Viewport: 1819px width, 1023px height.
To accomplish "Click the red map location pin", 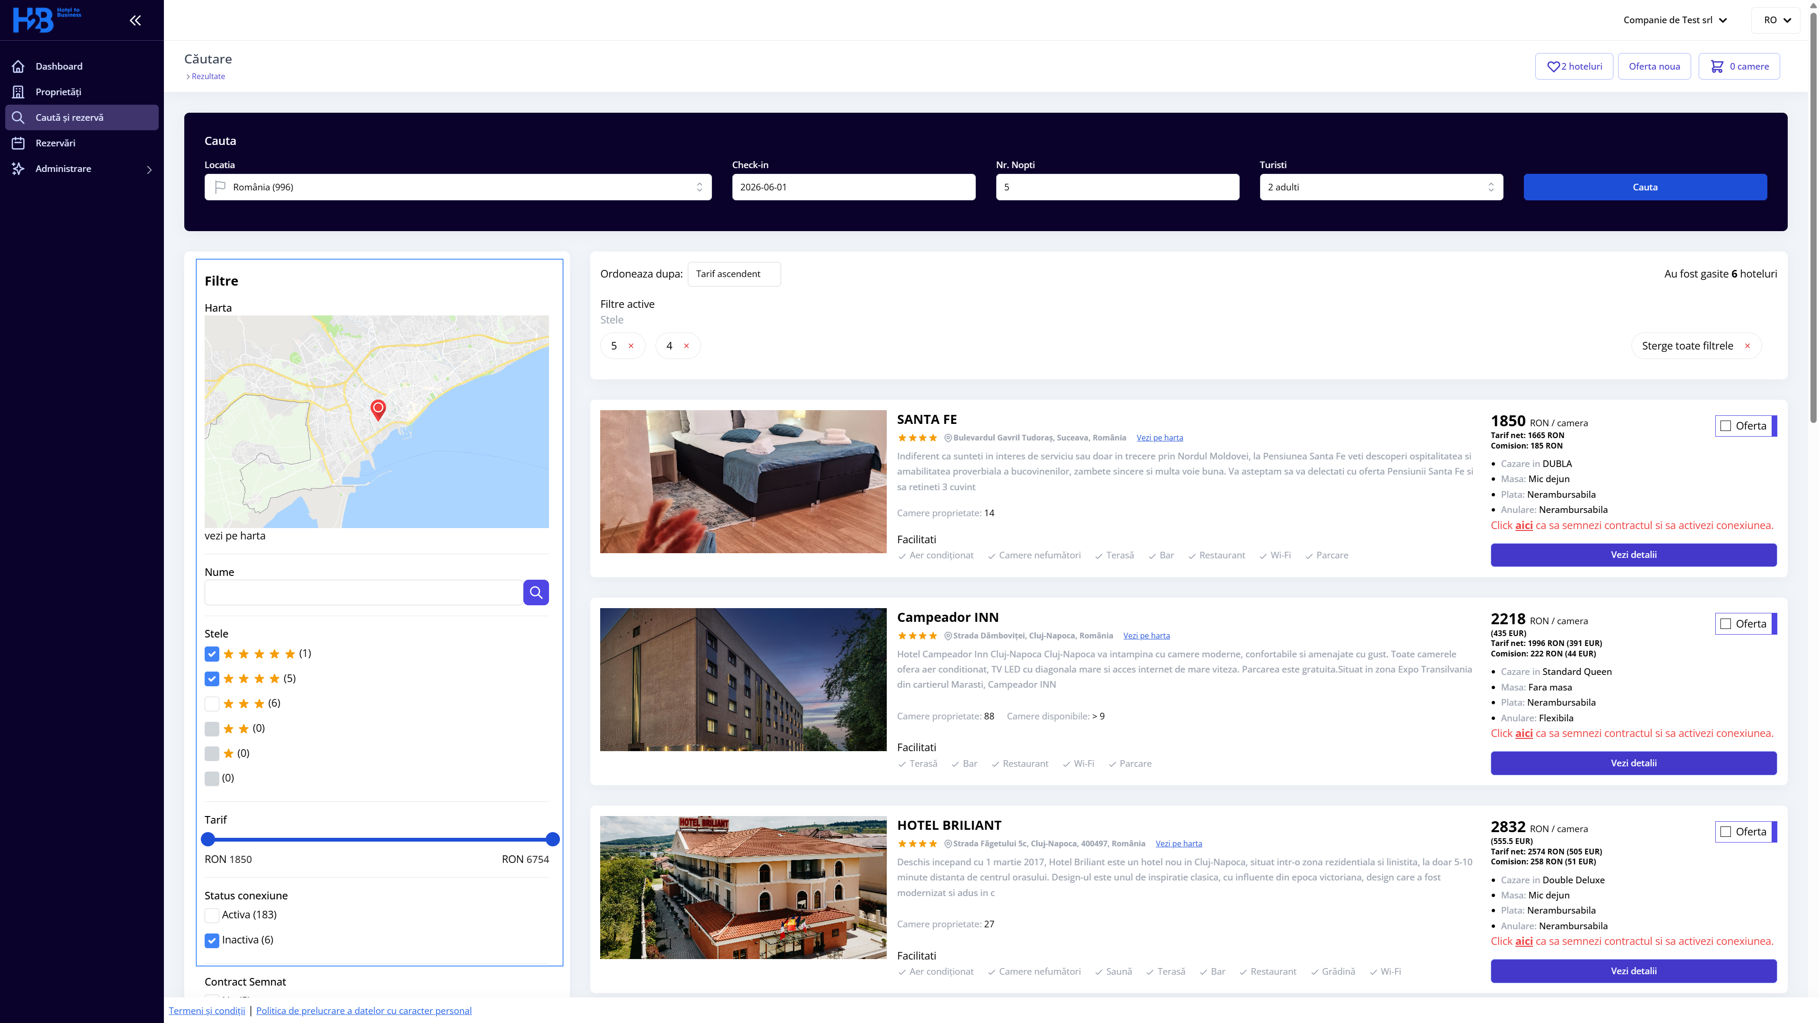I will tap(378, 409).
